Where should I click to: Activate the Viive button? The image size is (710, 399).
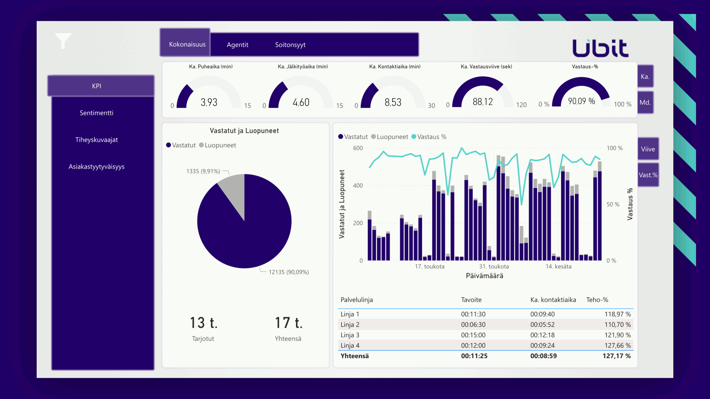tap(648, 149)
